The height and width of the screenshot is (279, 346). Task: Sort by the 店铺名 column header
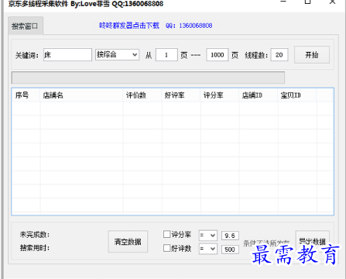[x=81, y=95]
